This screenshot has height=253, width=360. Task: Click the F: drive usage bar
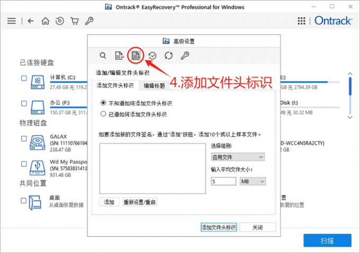[x=69, y=107]
